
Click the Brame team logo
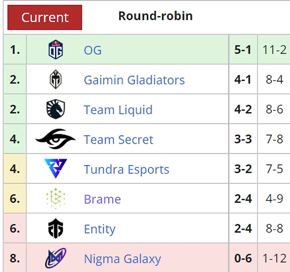56,199
